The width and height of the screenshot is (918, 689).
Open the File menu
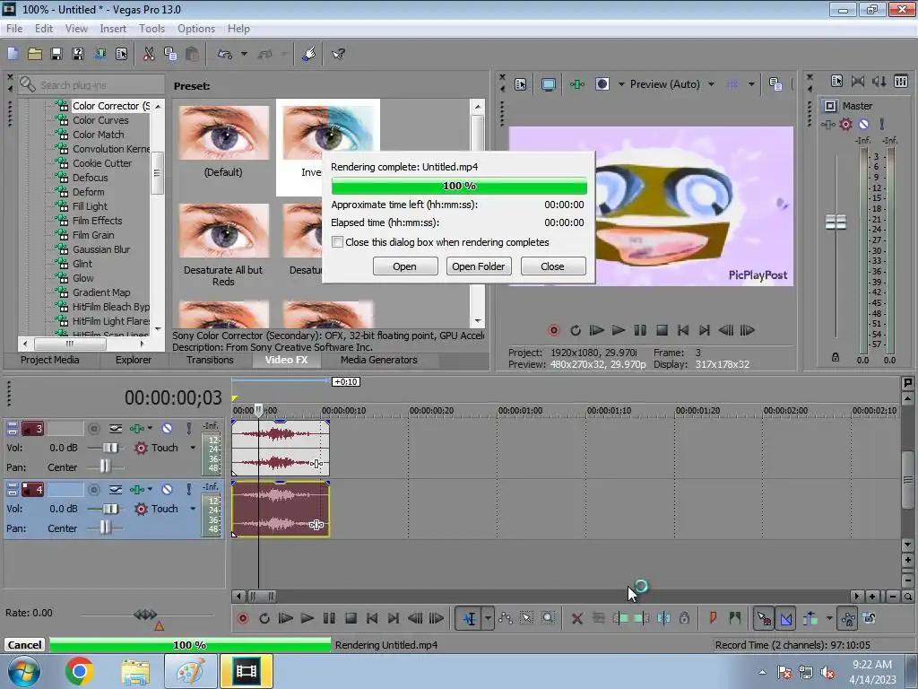[14, 29]
